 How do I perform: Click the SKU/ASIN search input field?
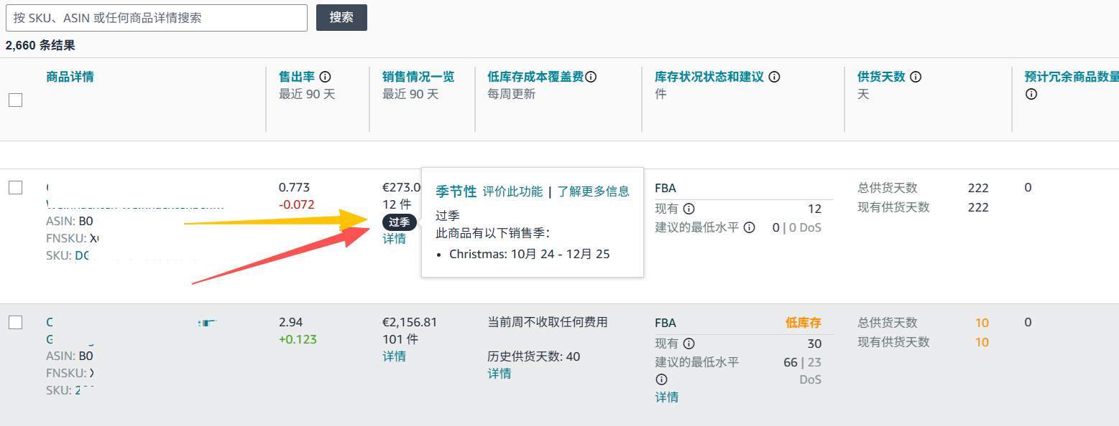click(x=157, y=18)
